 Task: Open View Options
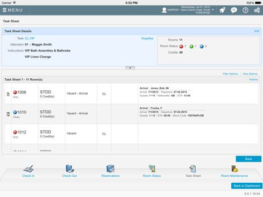(250, 74)
